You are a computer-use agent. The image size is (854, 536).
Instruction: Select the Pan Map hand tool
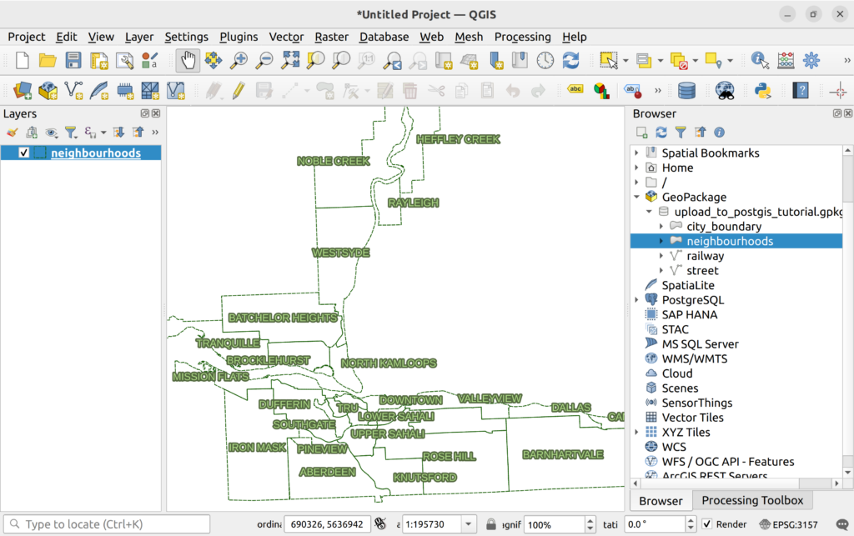(x=188, y=61)
